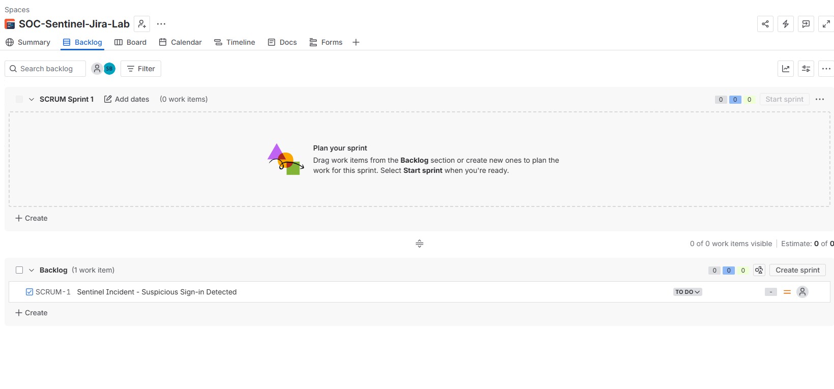Open the Filter dropdown
This screenshot has height=389, width=834.
click(141, 69)
